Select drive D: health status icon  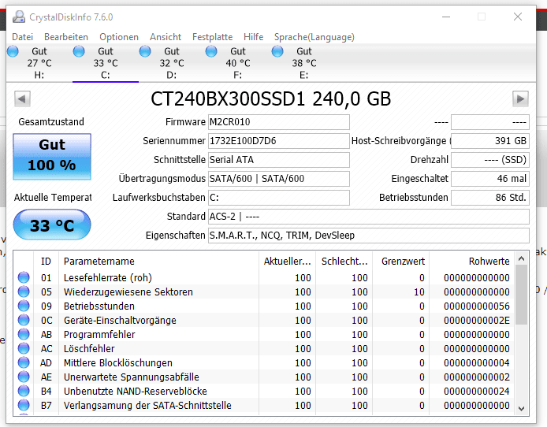tap(145, 51)
